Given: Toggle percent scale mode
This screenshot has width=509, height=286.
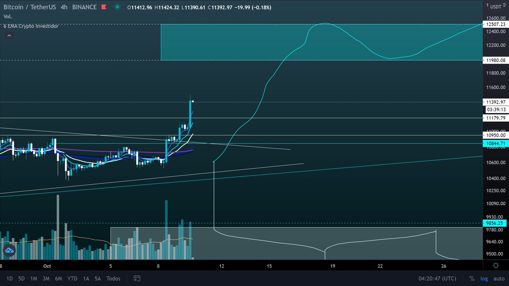Looking at the screenshot, I should (472, 279).
